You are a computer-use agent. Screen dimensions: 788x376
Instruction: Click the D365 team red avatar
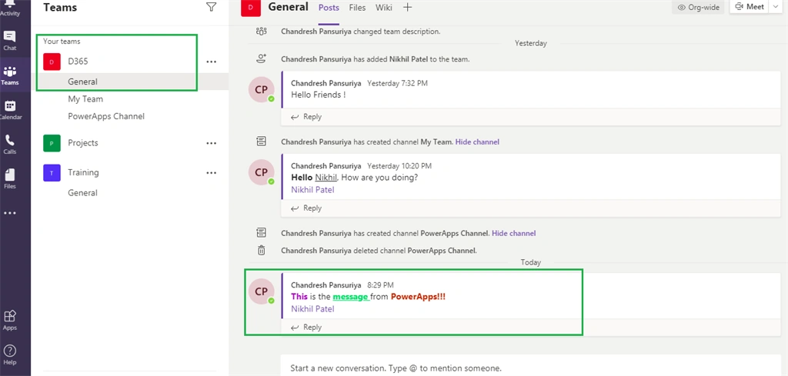52,62
